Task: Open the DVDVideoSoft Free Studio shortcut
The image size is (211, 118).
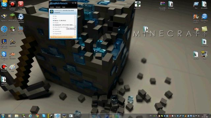Action: 20,18
